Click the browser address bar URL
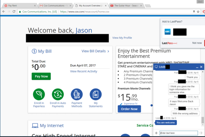 pyautogui.click(x=85, y=12)
